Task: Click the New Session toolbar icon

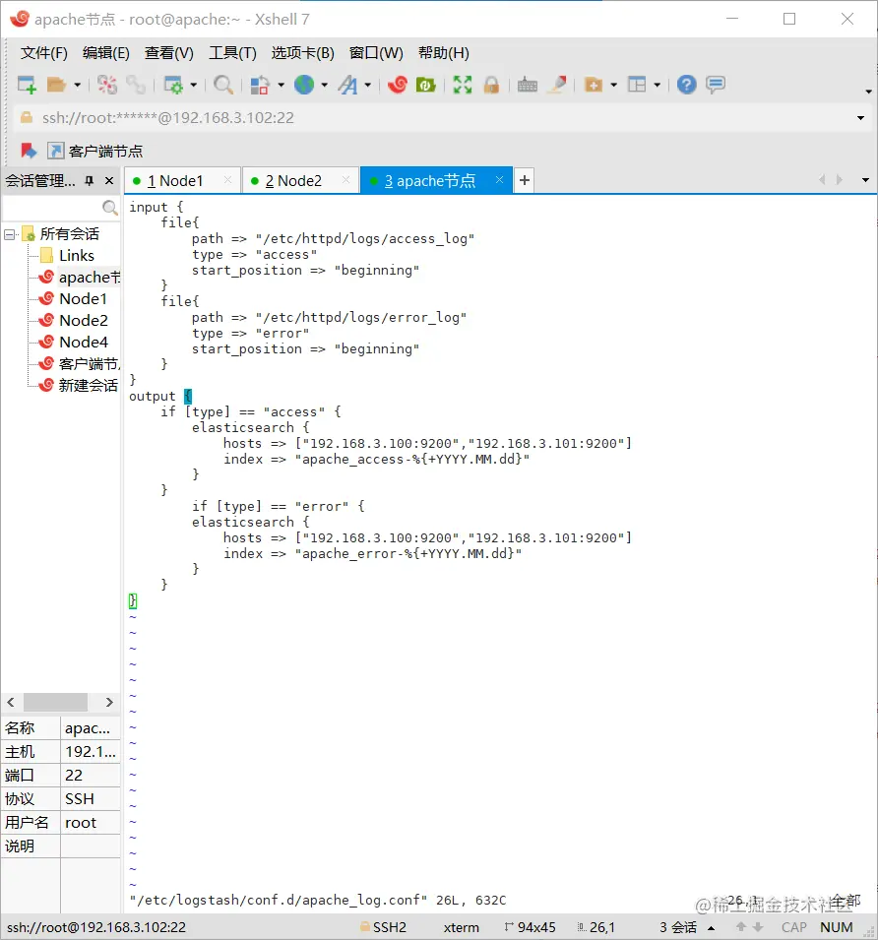Action: pos(27,85)
